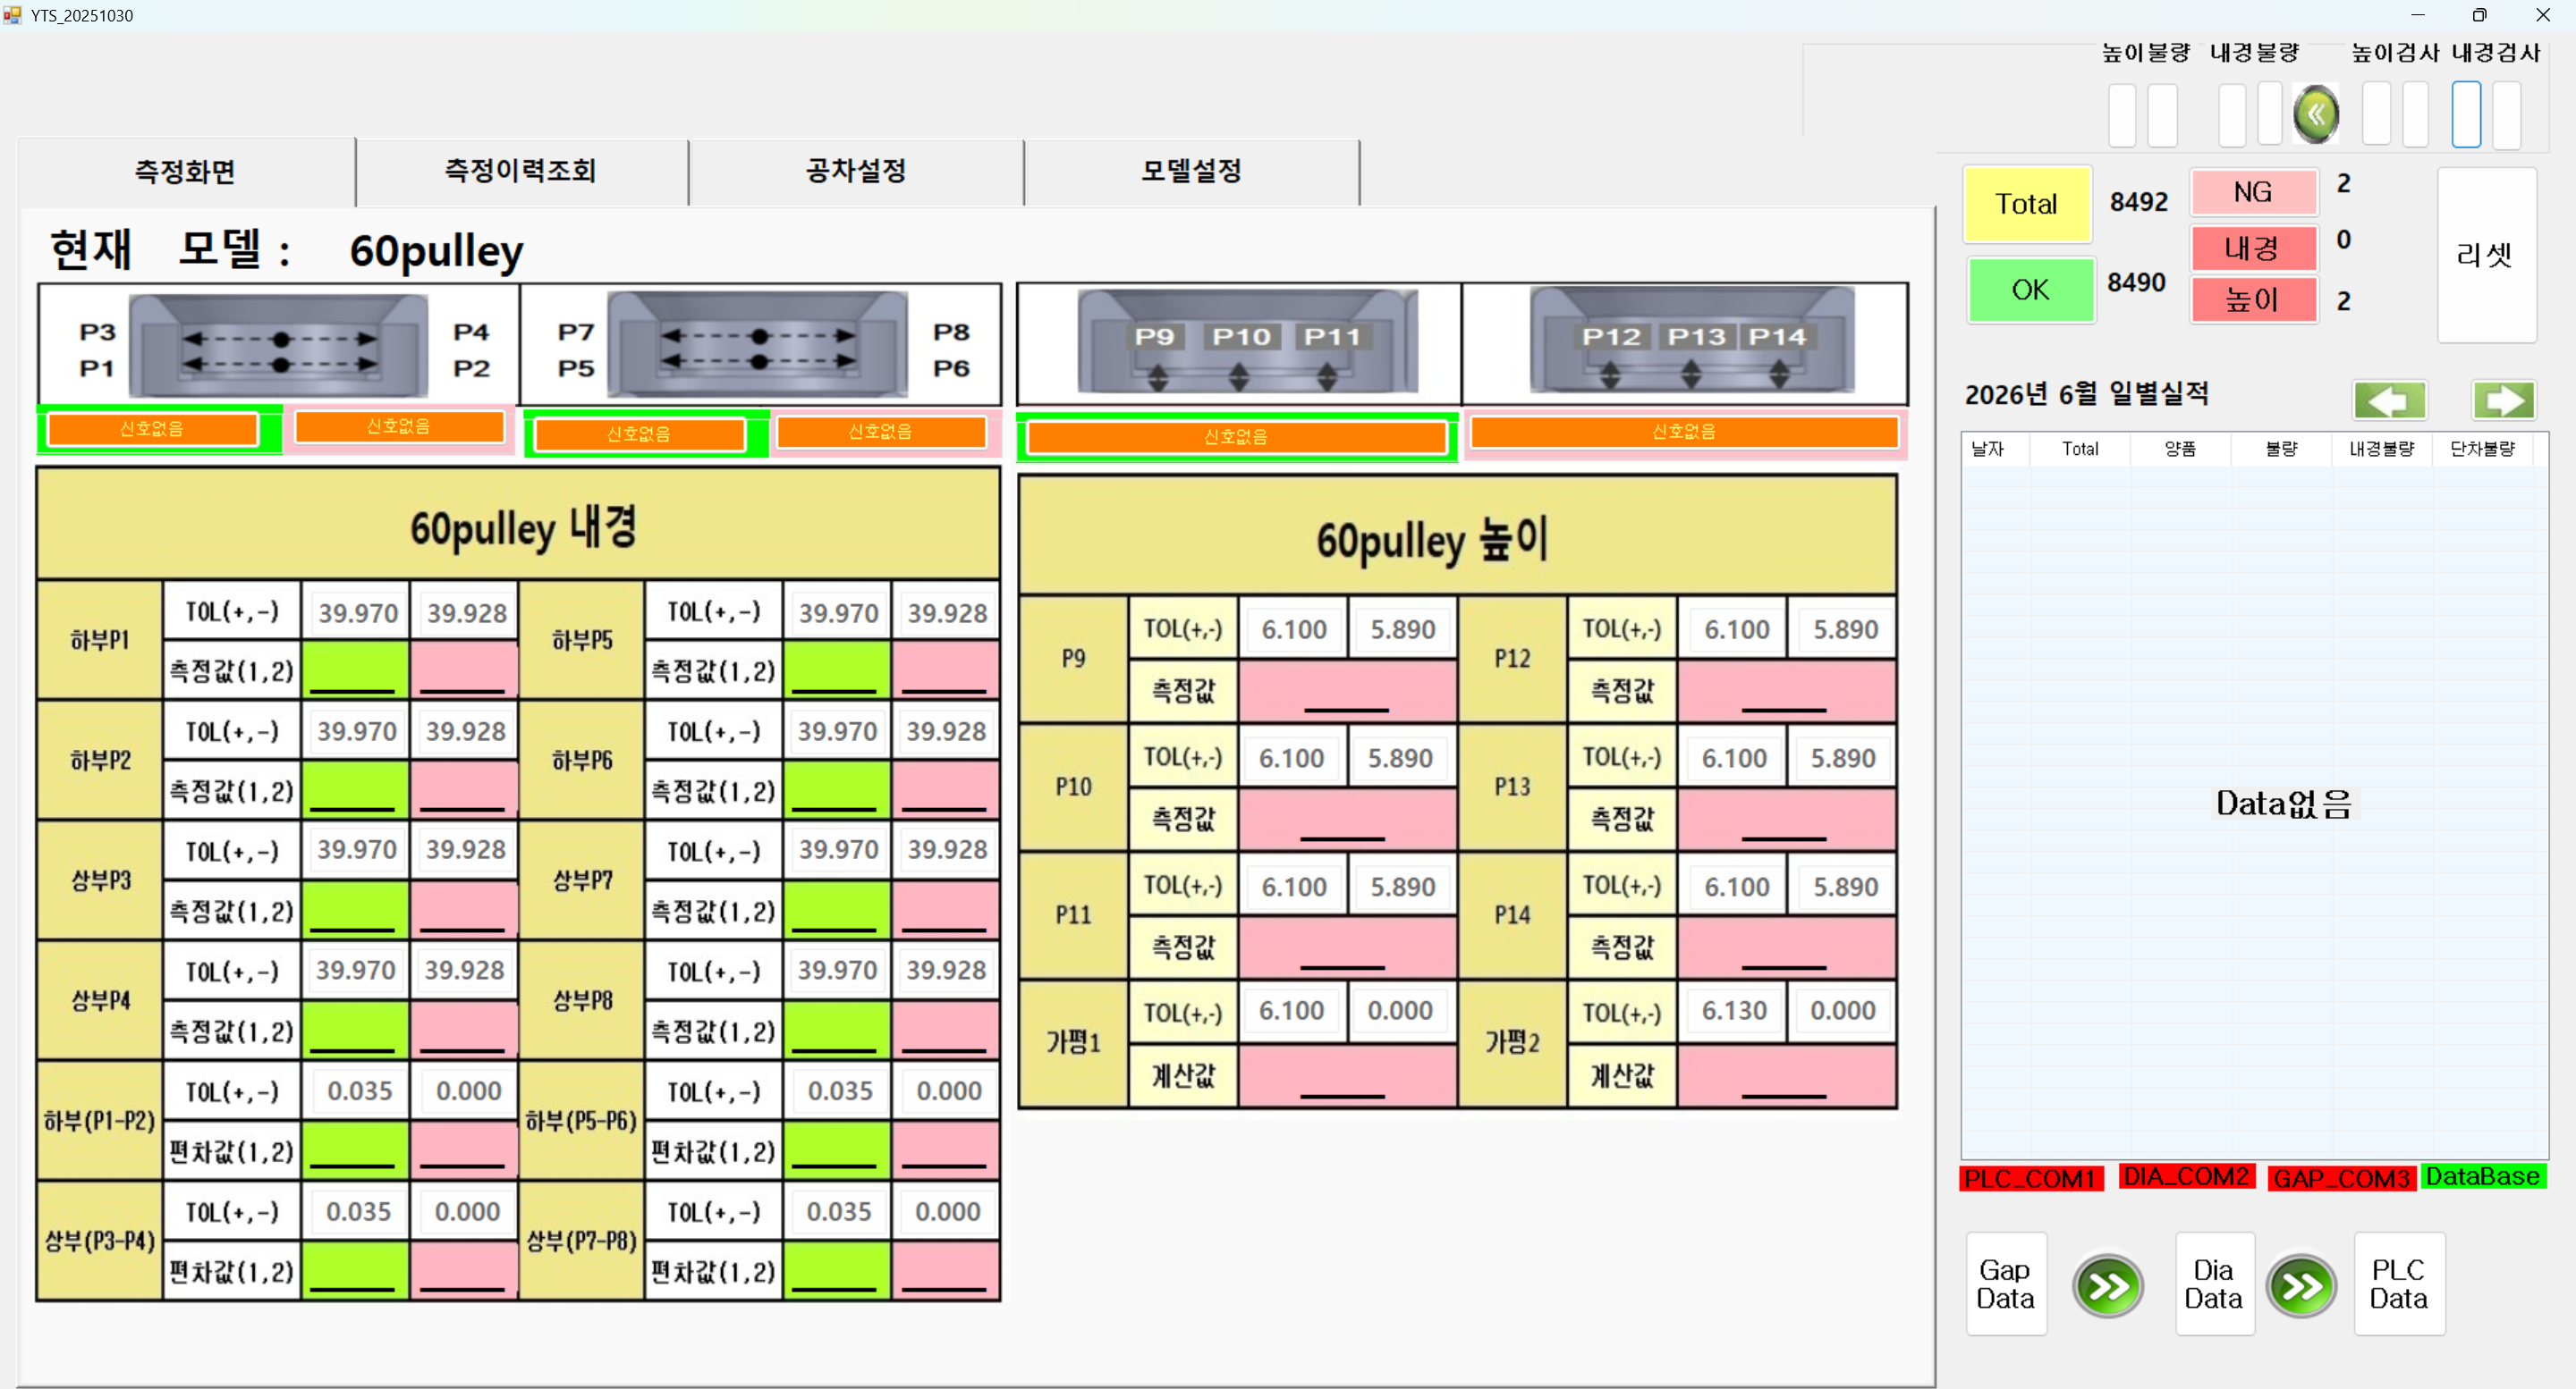
Task: Open the 공차설정 tab
Action: click(856, 171)
